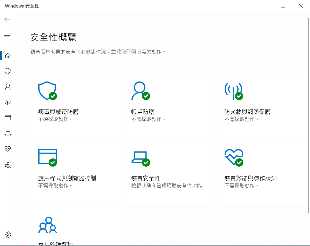Maximize the Windows 安全性 window
The width and height of the screenshot is (310, 246).
(x=283, y=6)
